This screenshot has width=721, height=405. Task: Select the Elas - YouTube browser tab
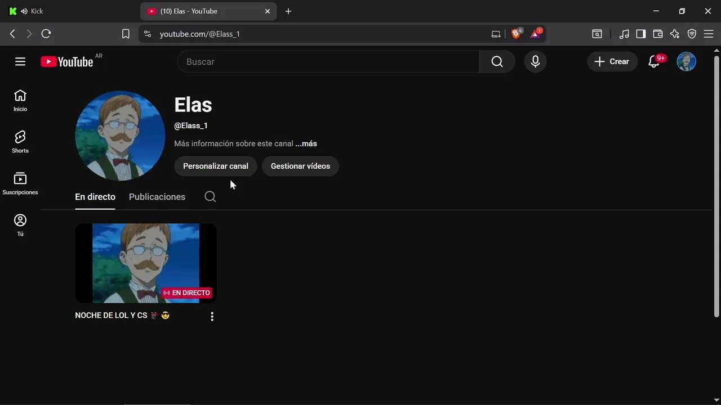pos(208,11)
